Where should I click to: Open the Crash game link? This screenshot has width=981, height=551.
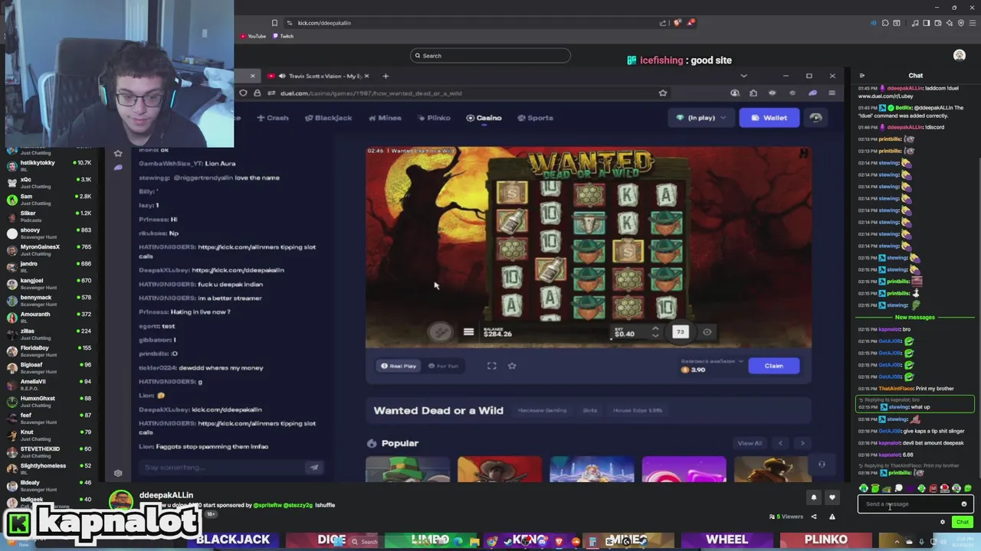(x=272, y=118)
